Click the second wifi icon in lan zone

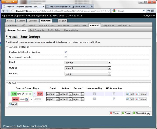click(30, 94)
